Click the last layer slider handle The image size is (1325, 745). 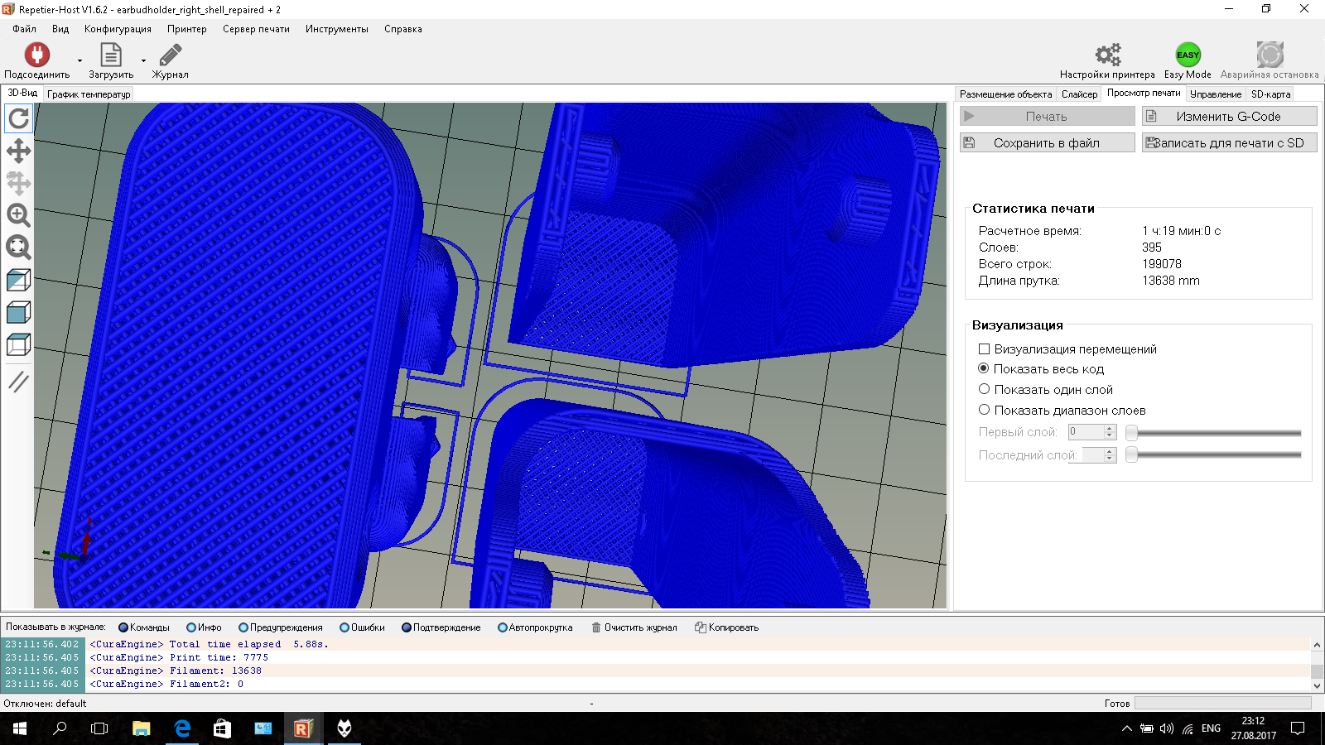1131,454
